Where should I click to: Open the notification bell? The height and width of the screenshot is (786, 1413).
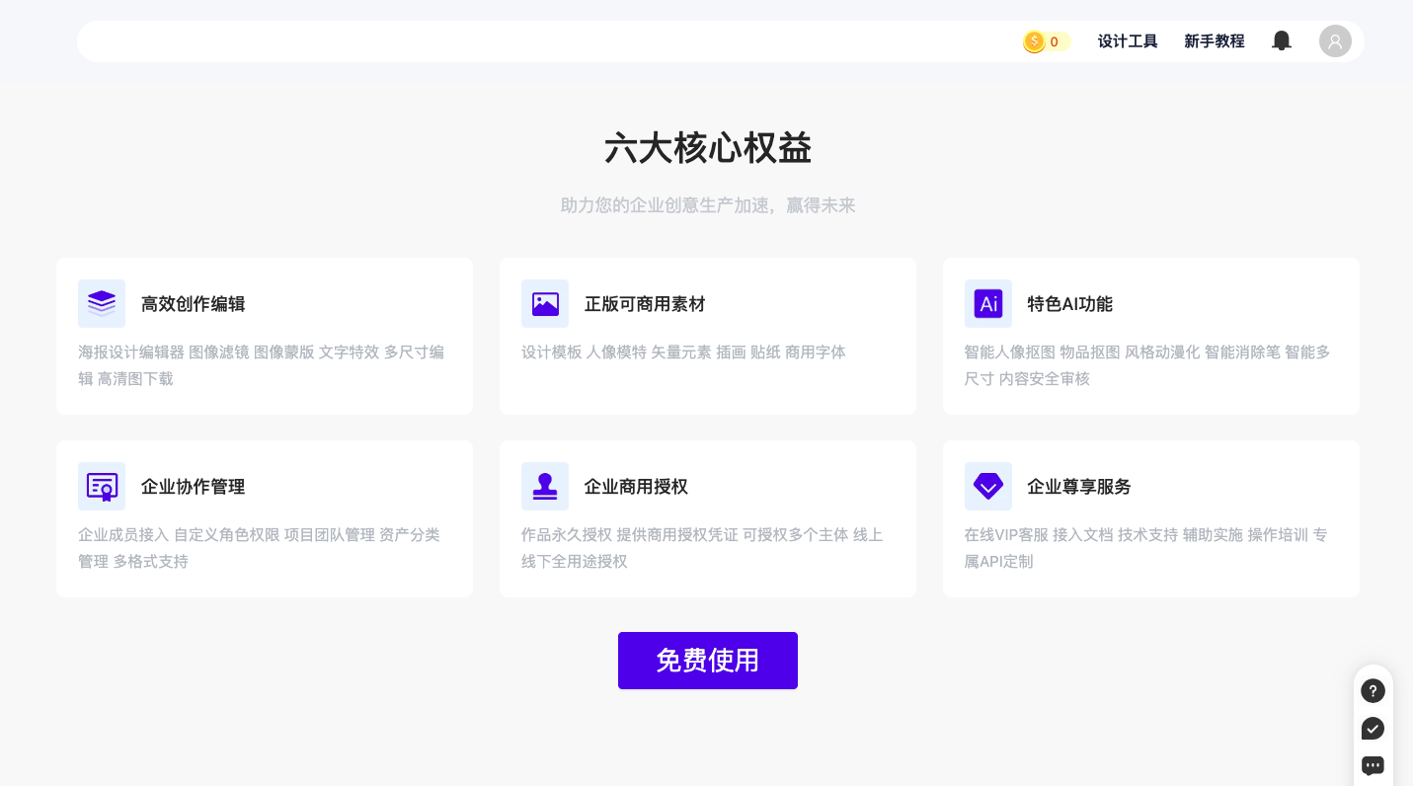[1282, 40]
